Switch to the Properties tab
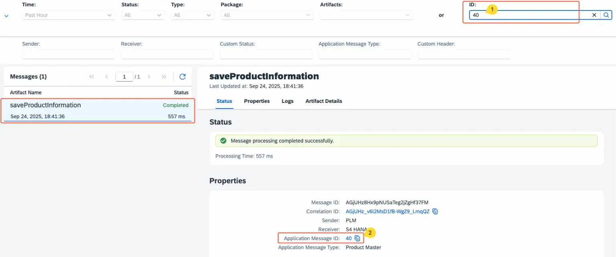Image resolution: width=616 pixels, height=257 pixels. 257,101
